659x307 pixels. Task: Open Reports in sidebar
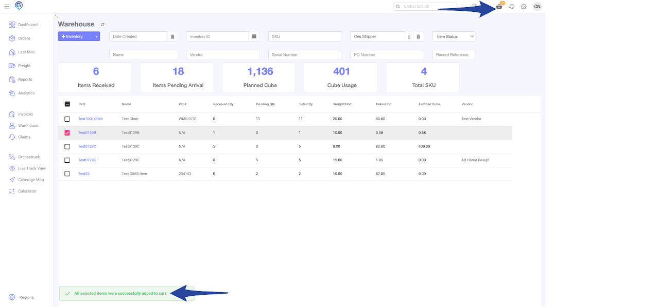25,80
